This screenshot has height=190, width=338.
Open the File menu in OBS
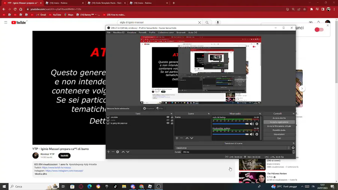(109, 33)
